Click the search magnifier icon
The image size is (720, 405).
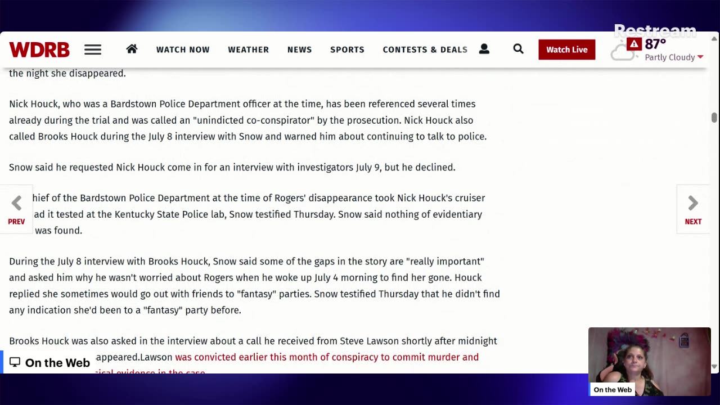[x=518, y=49]
